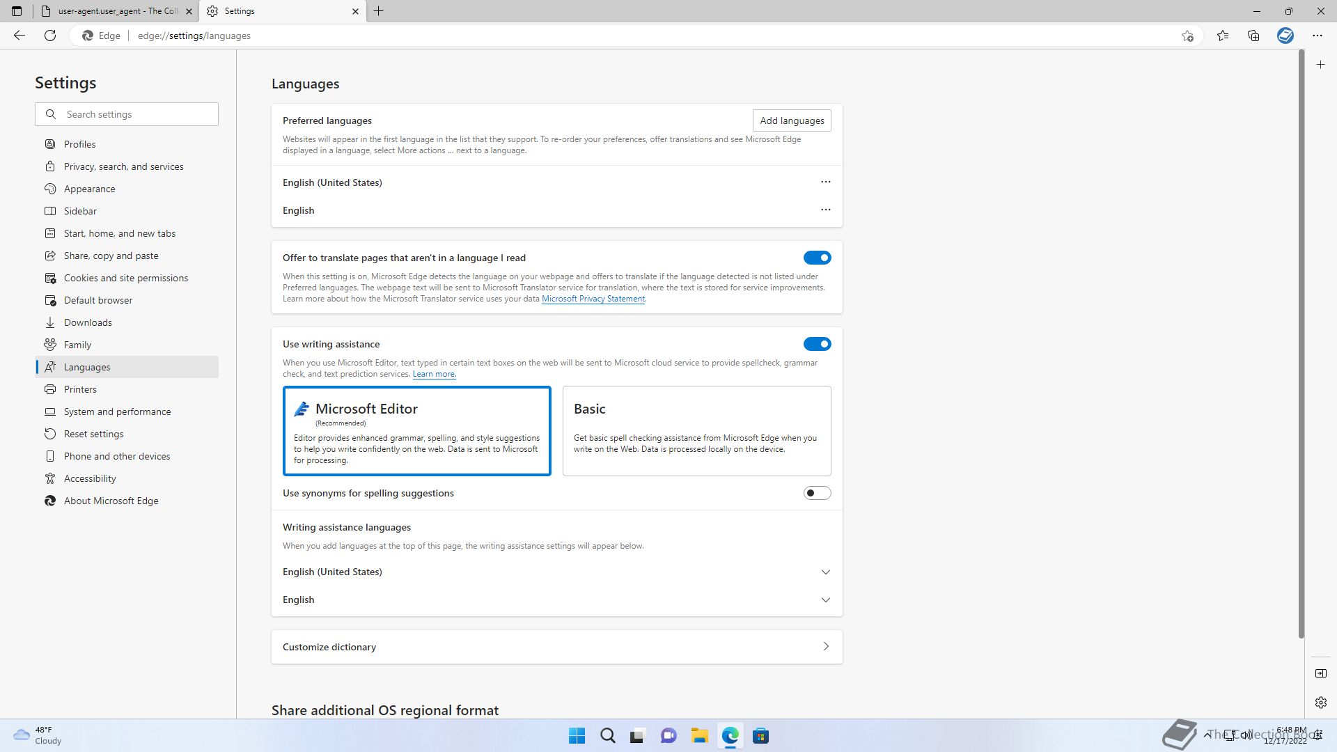Viewport: 1337px width, 752px height.
Task: Open Start, home, and new tabs
Action: [x=127, y=233]
